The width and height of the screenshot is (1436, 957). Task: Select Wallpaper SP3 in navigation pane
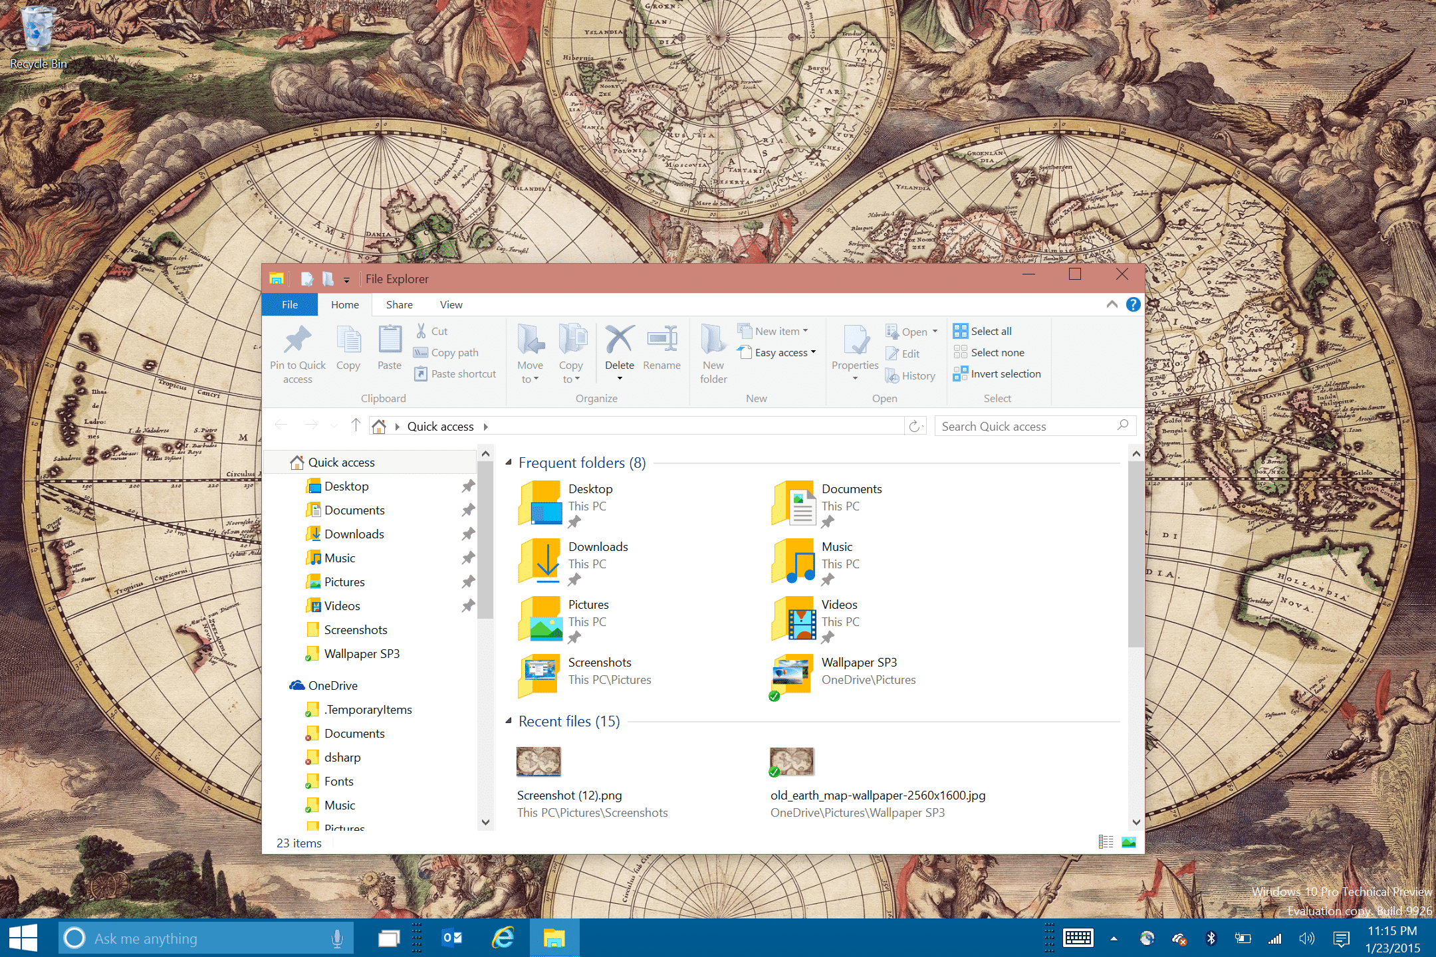353,654
